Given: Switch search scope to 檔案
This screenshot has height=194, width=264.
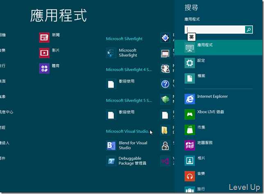Looking at the screenshot, I should (218, 79).
